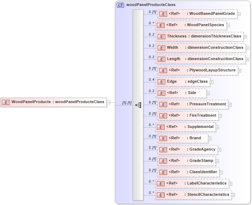Viewport: 252px width, 205px height.
Task: Expand the FireTreatment reference
Action: coord(220,116)
